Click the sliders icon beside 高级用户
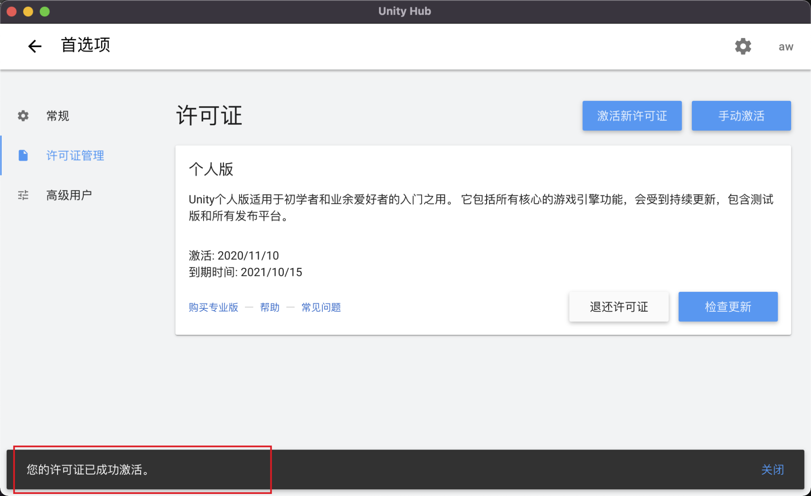Screen dimensions: 811x496 pos(23,195)
